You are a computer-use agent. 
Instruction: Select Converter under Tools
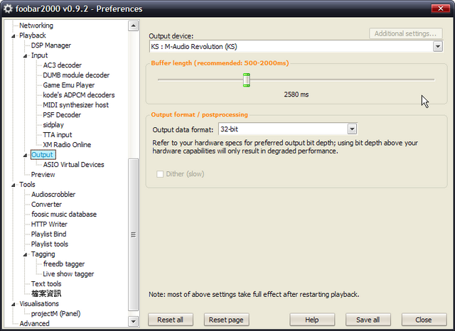pos(46,205)
